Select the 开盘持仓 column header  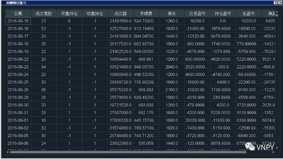69,14
